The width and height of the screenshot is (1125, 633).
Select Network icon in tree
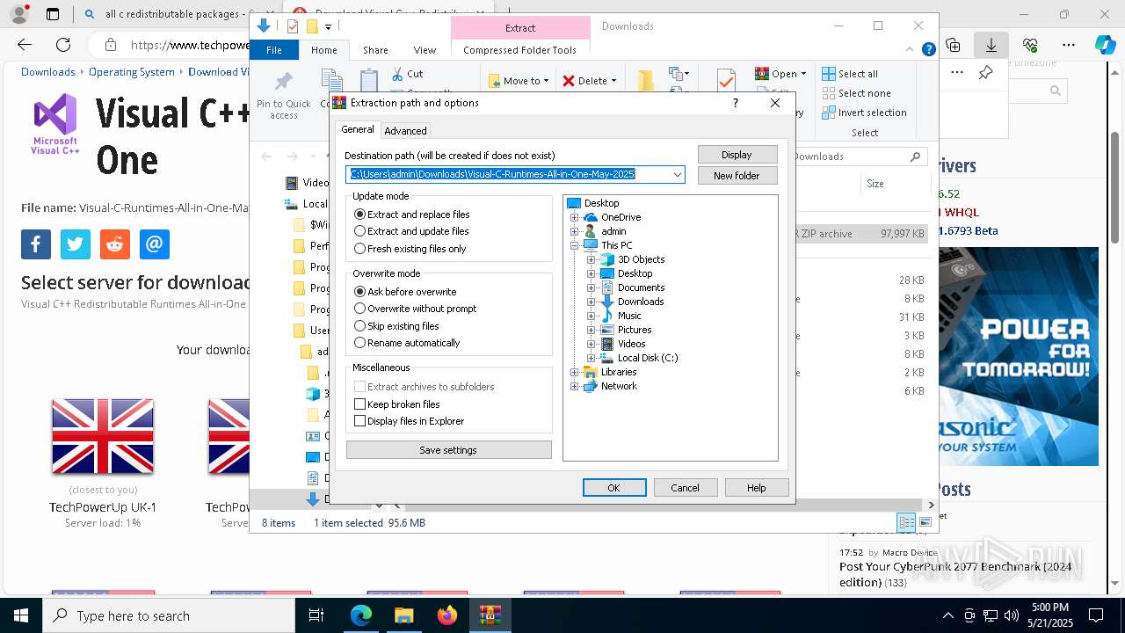click(x=591, y=386)
